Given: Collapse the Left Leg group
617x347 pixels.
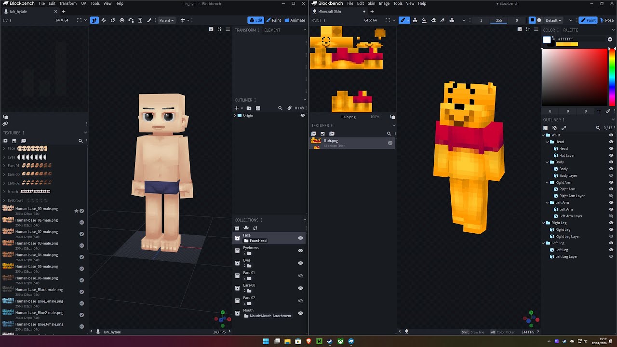Looking at the screenshot, I should point(543,243).
